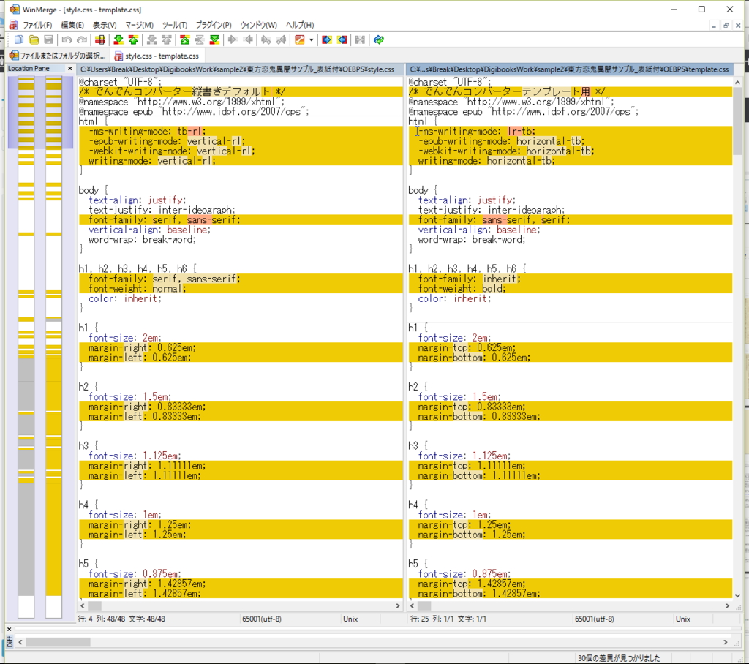Select line difference toolbar icon
Screen dimensions: 749x664
coord(99,39)
